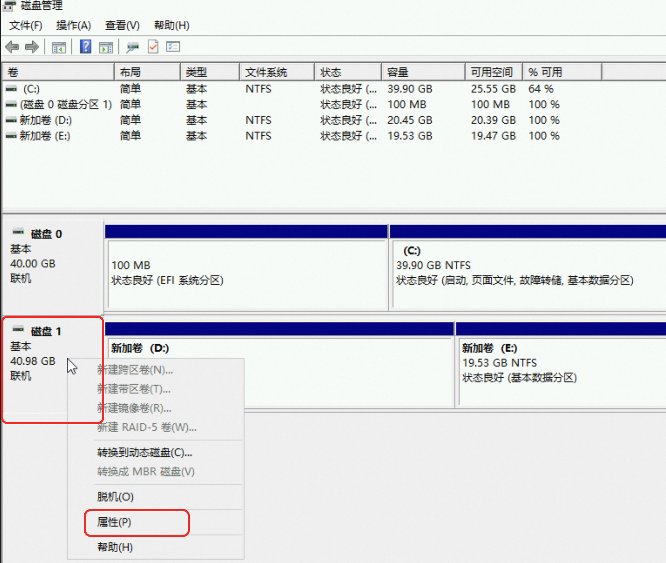Viewport: 666px width, 563px height.
Task: Click drive icon beside 新加卷 (E:) row
Action: 11,136
